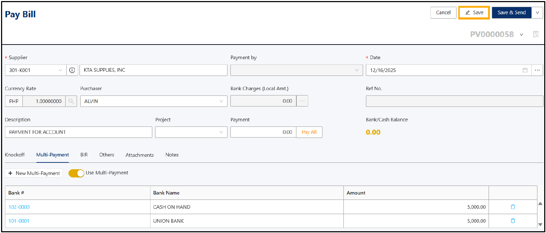Open bank link 101-0001
The height and width of the screenshot is (233, 546).
click(19, 221)
